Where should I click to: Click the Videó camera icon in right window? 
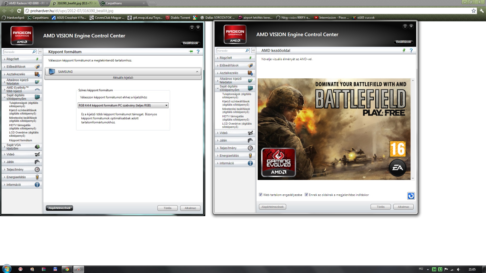250,133
